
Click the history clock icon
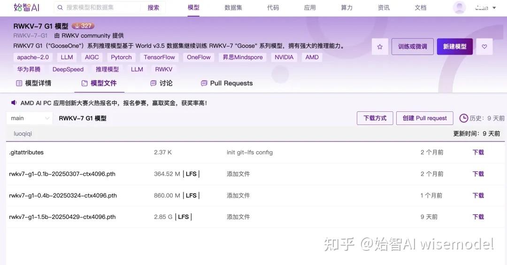464,118
